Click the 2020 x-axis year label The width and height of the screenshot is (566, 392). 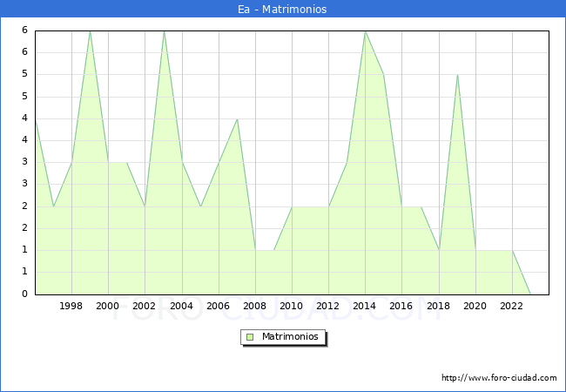[x=475, y=306]
